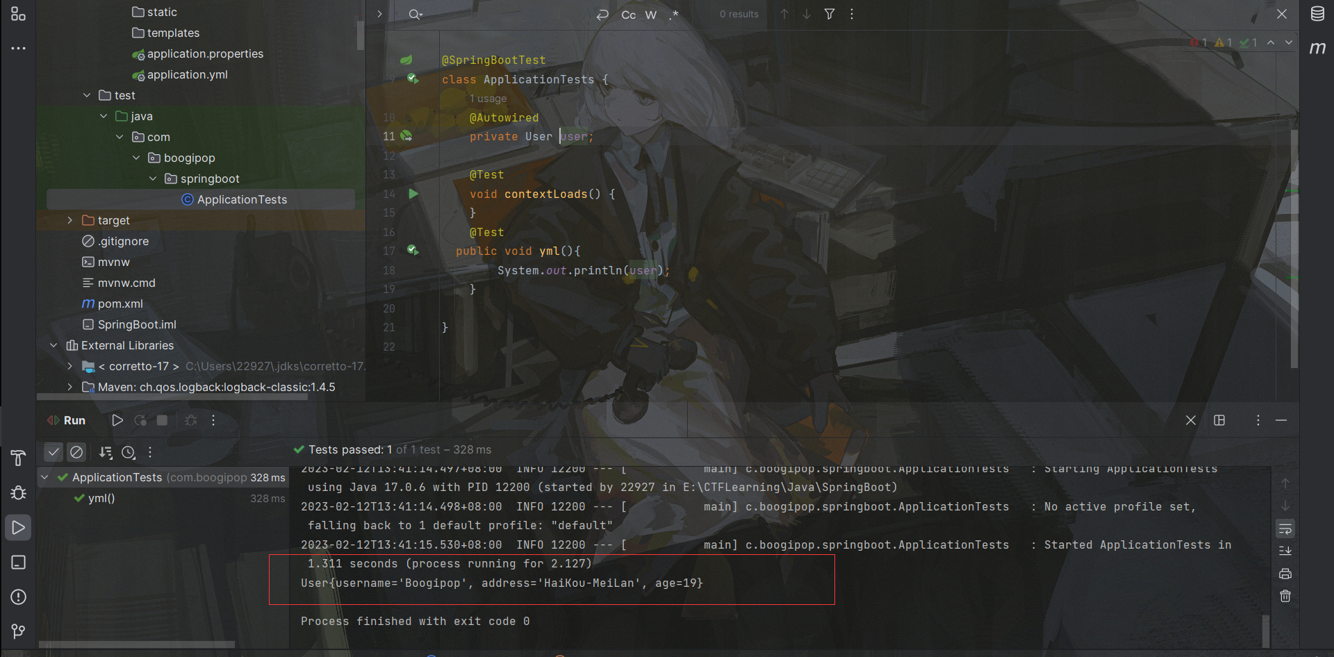This screenshot has height=657, width=1334.
Task: Click console vertical scrollbar
Action: pos(1266,631)
